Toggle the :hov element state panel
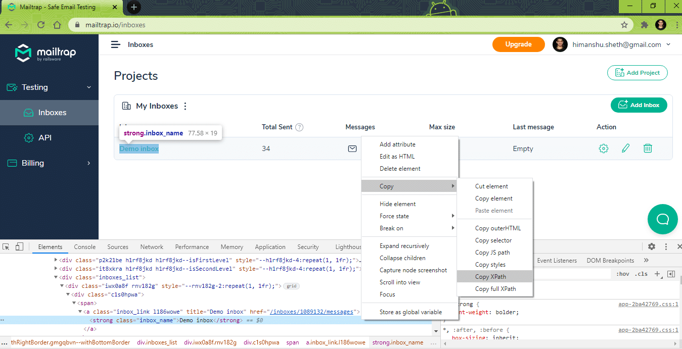 pyautogui.click(x=622, y=274)
